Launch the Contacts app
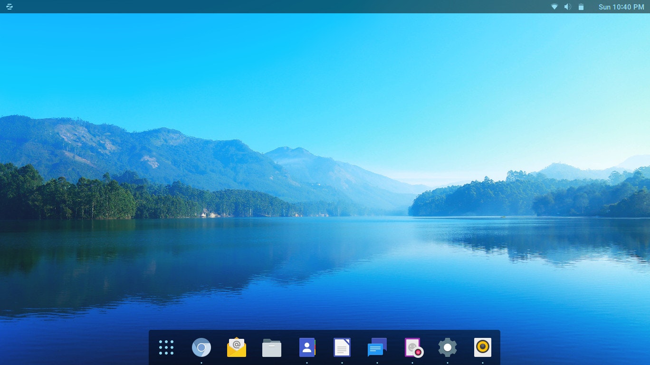The height and width of the screenshot is (365, 650). click(x=307, y=347)
